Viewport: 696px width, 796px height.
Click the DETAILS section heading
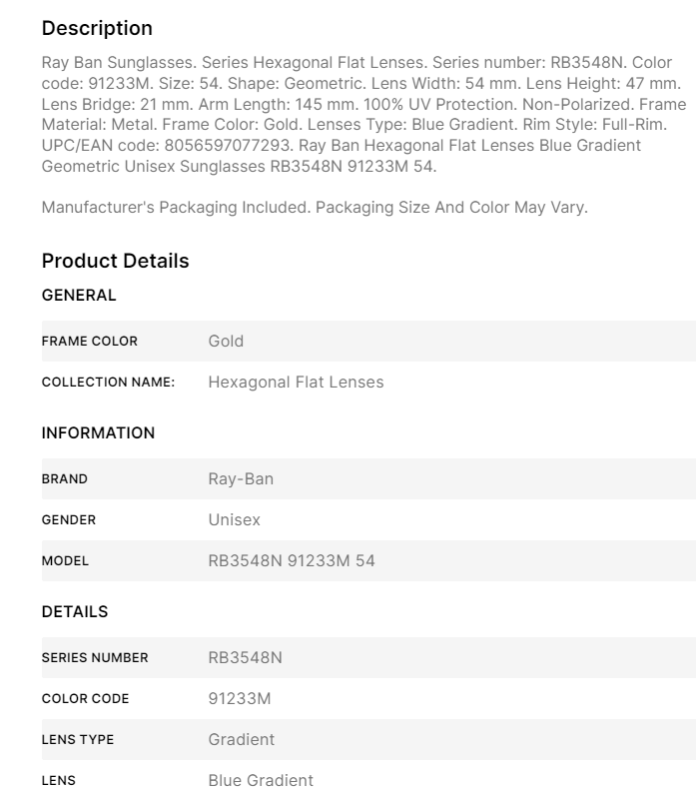click(74, 611)
